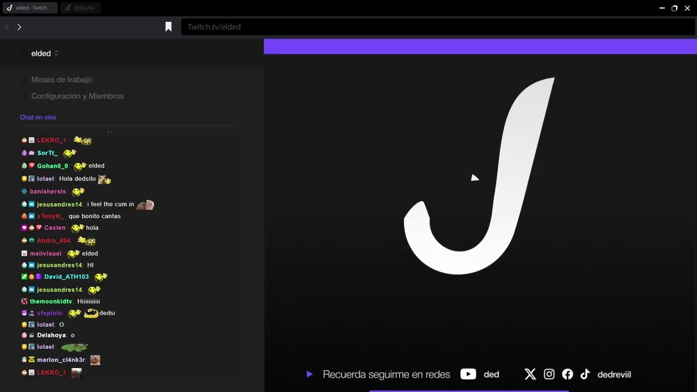Click the crocodile emote after lolael
697x392 pixels.
74,347
